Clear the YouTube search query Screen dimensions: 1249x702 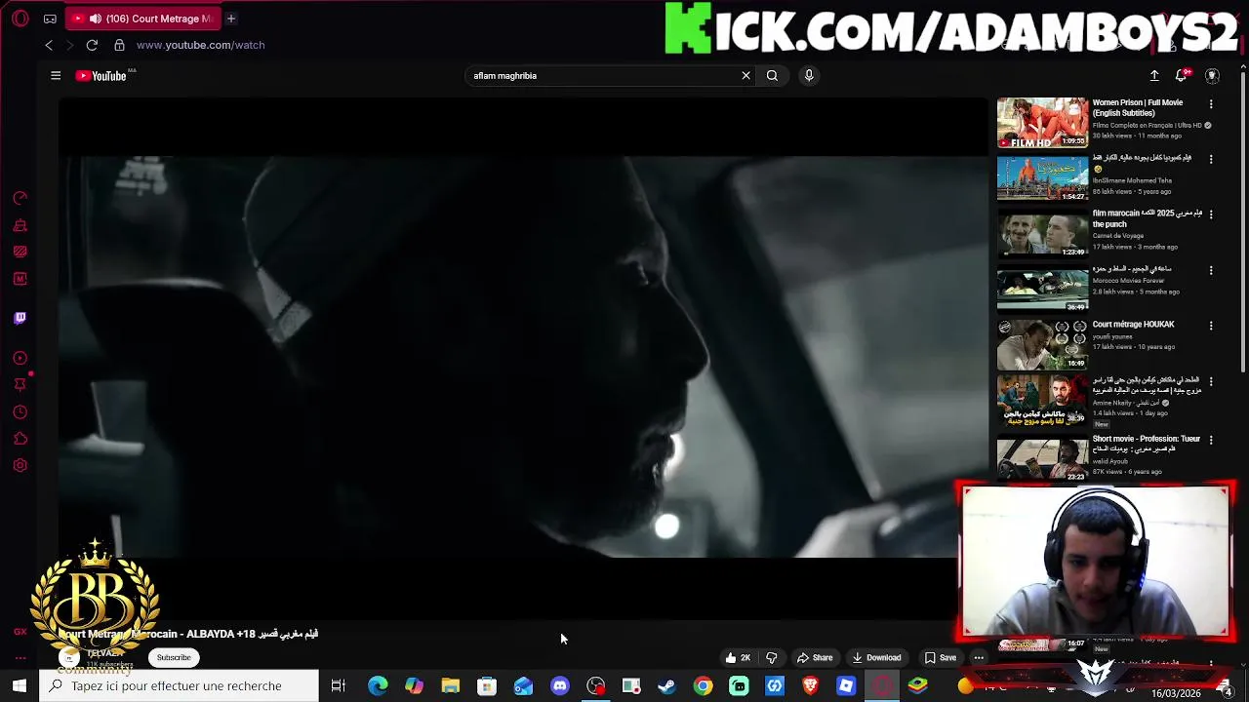click(x=745, y=75)
